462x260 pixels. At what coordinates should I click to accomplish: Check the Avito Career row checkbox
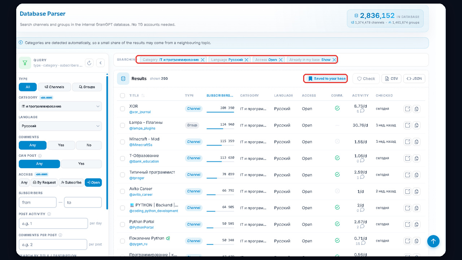[122, 191]
